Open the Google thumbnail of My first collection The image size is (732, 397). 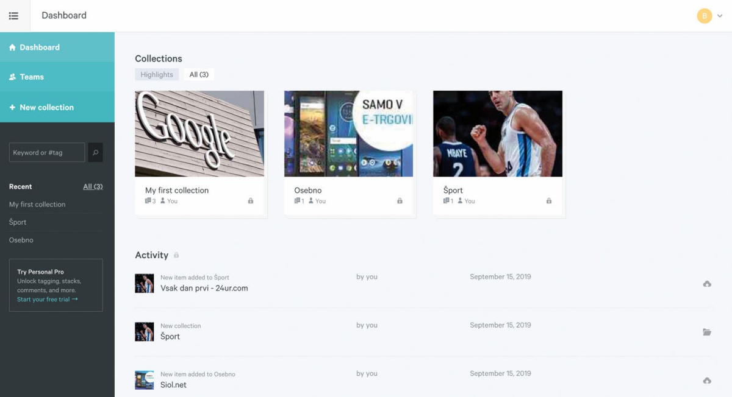199,134
